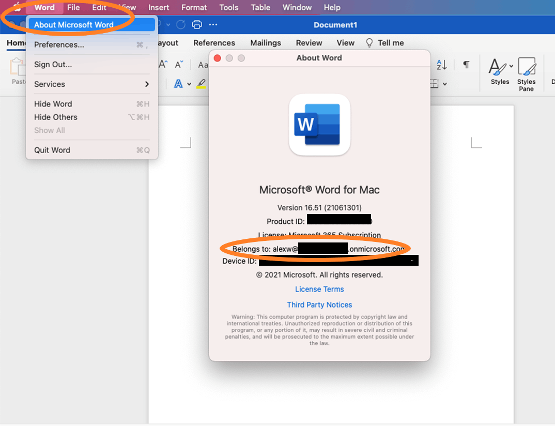Click the Sort A-Z icon
The image size is (555, 426).
click(x=442, y=65)
